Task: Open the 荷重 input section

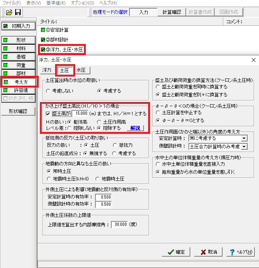Action: (19, 65)
